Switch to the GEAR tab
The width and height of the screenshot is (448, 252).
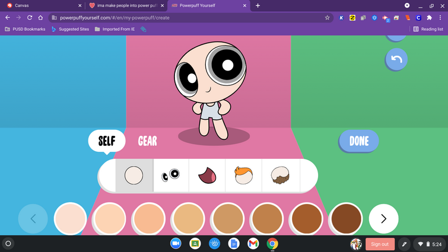tap(147, 141)
